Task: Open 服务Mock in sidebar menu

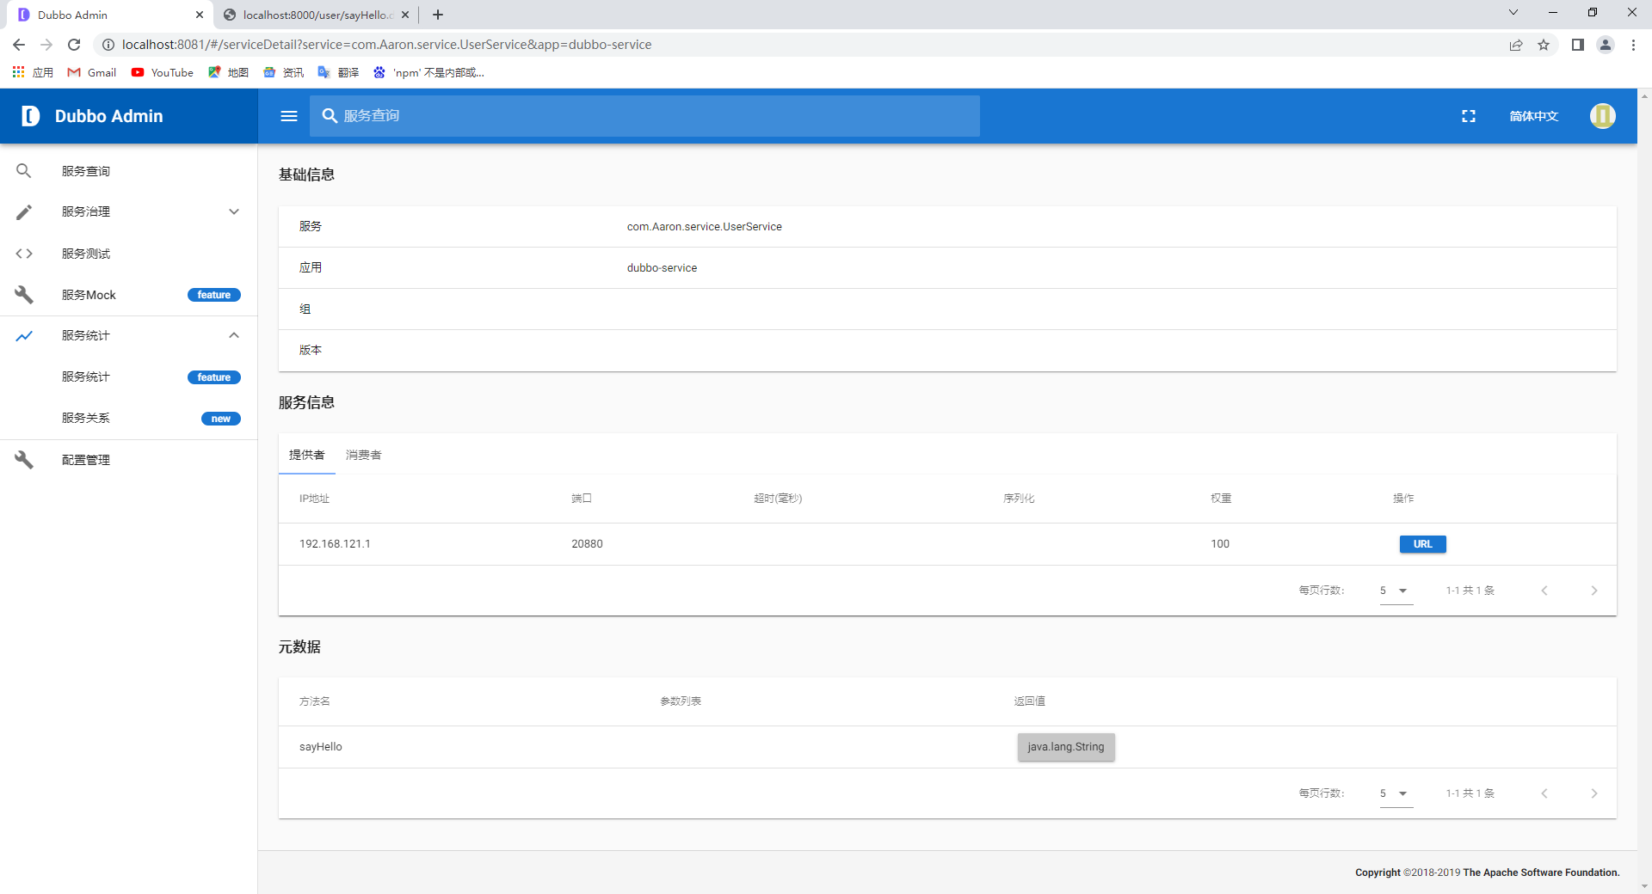Action: pos(129,295)
